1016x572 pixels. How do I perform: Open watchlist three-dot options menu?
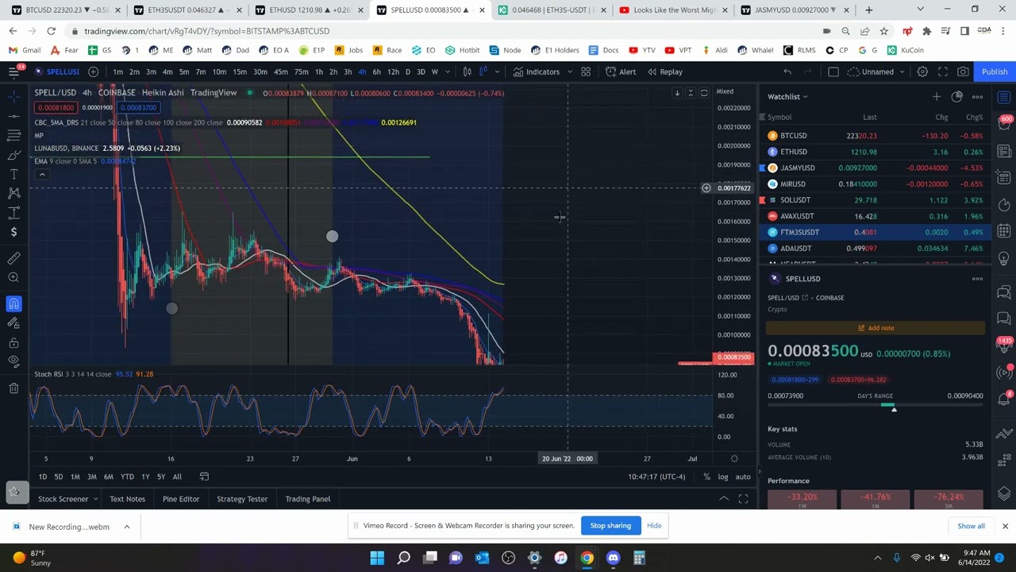click(977, 97)
